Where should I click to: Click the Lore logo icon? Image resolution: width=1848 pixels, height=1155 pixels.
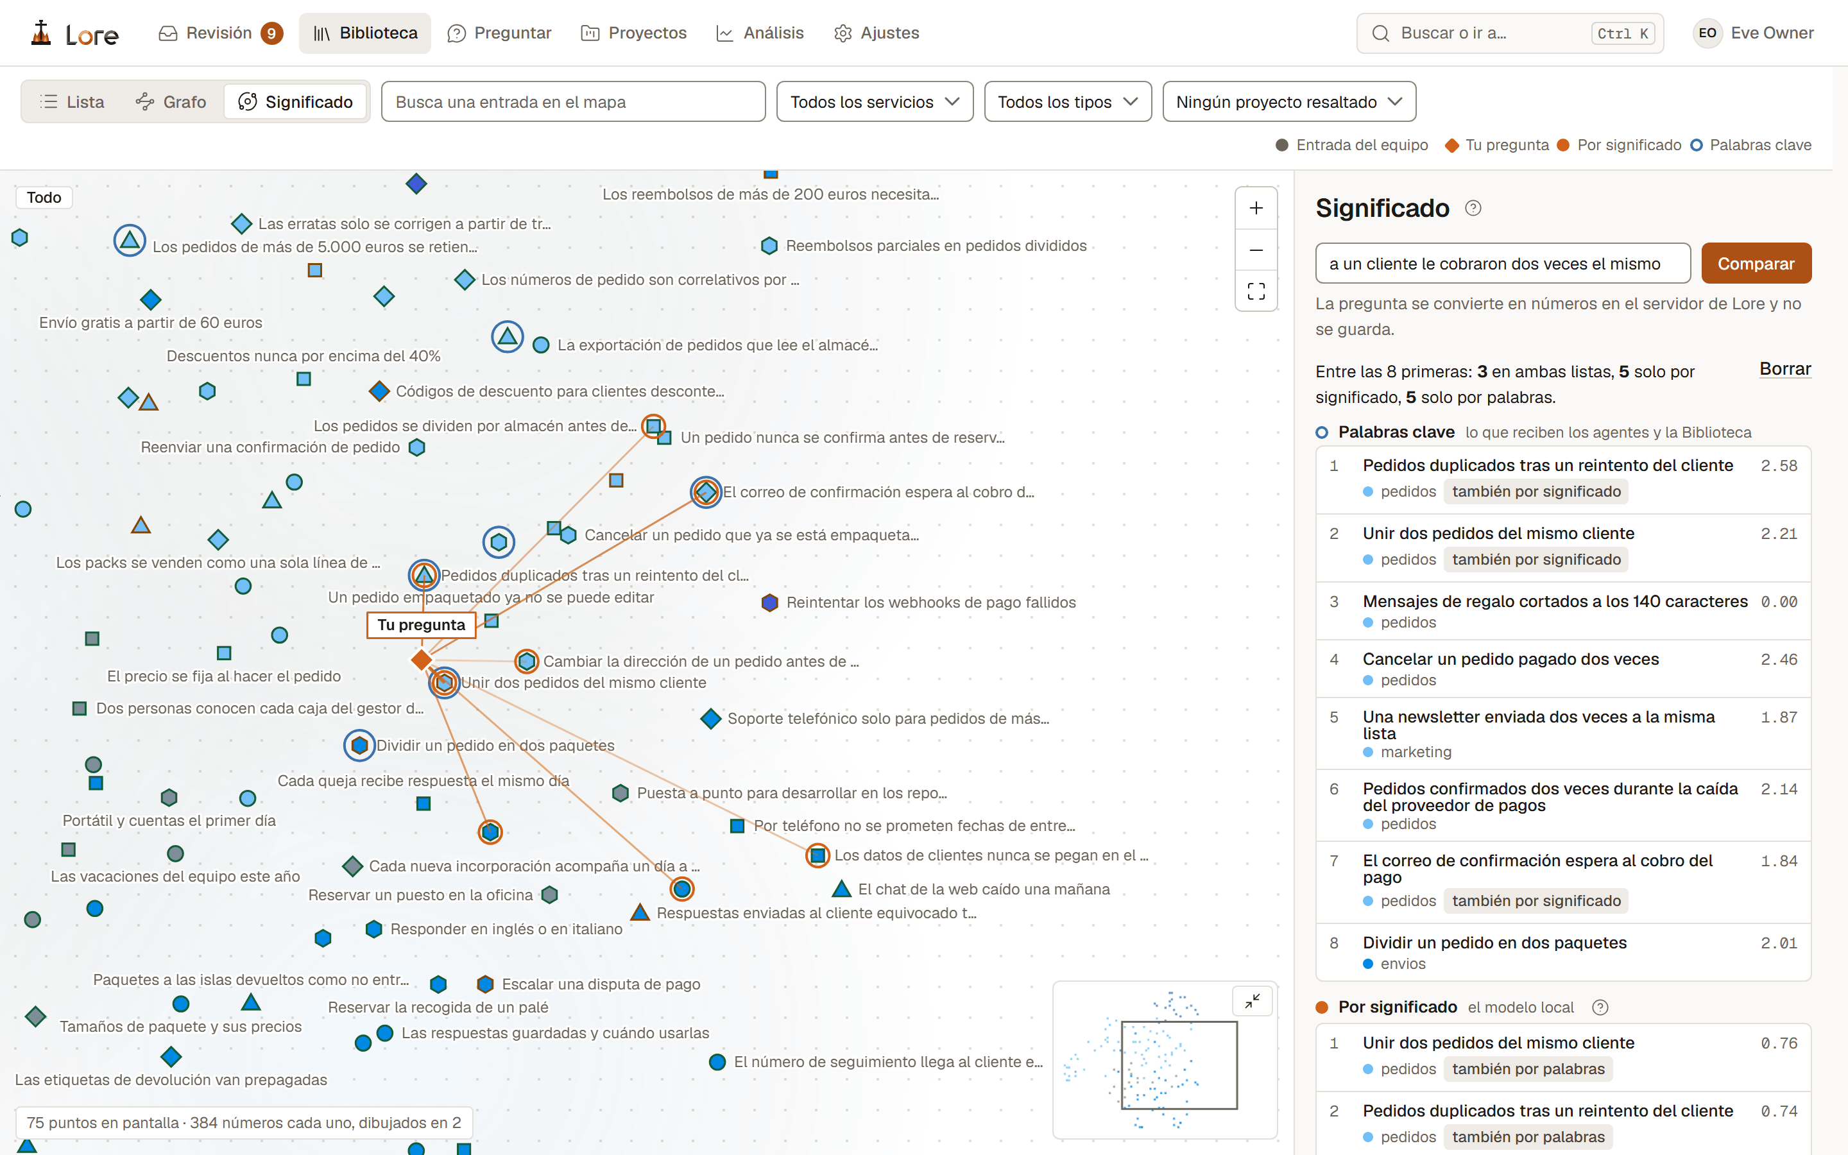[x=41, y=33]
